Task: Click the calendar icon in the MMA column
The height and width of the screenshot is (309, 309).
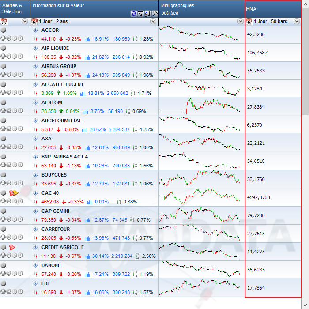Action: [249, 22]
